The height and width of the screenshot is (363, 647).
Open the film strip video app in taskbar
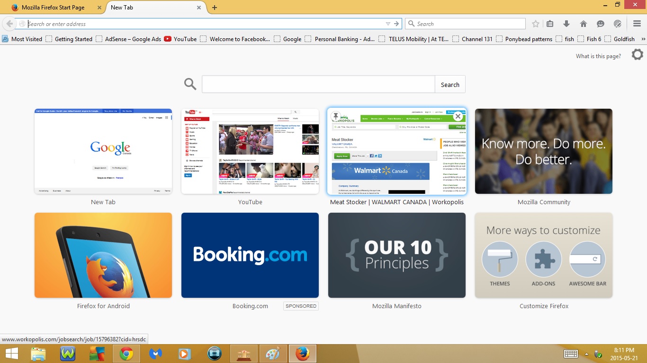[215, 354]
